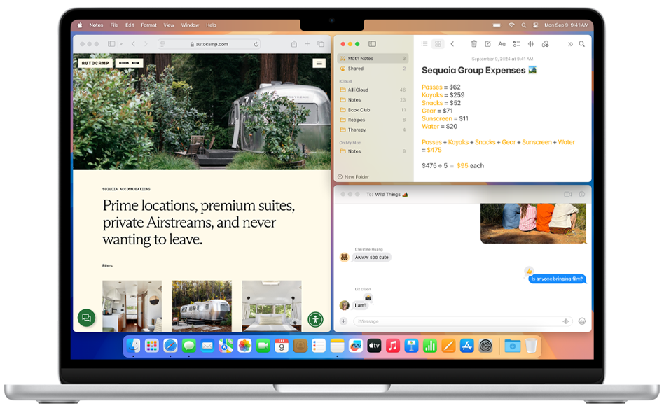The height and width of the screenshot is (406, 664).
Task: Click the BOOK NOW button
Action: 129,63
